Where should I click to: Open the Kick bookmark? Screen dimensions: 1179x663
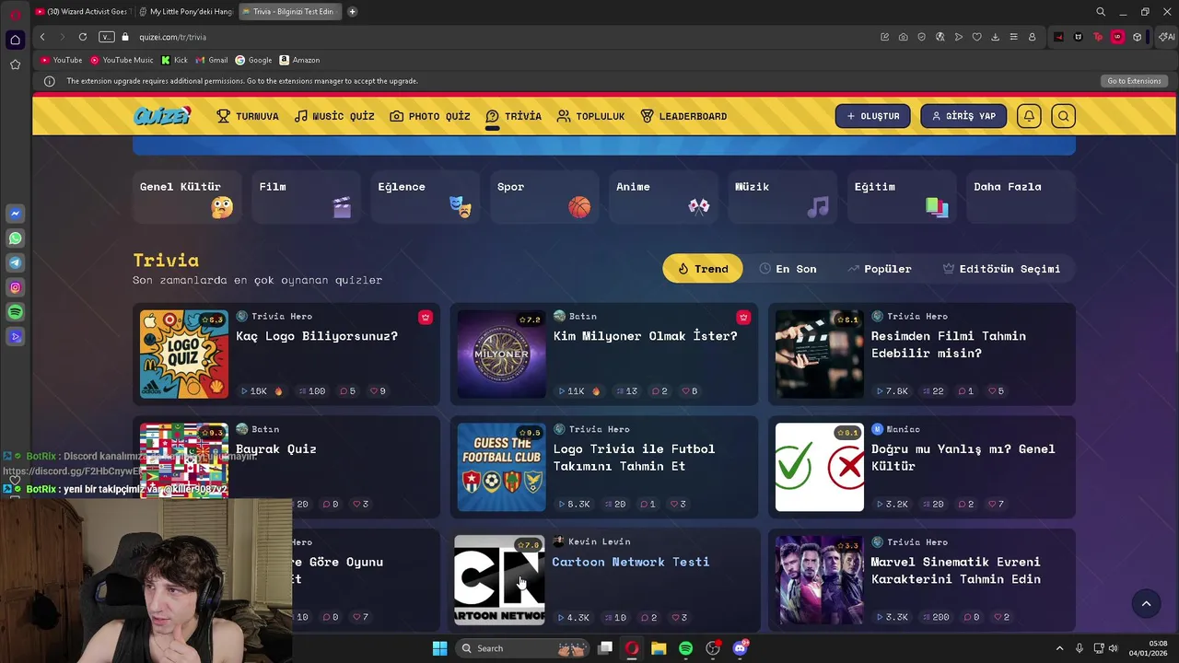(174, 60)
